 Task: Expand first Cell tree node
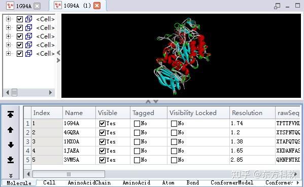point(8,19)
